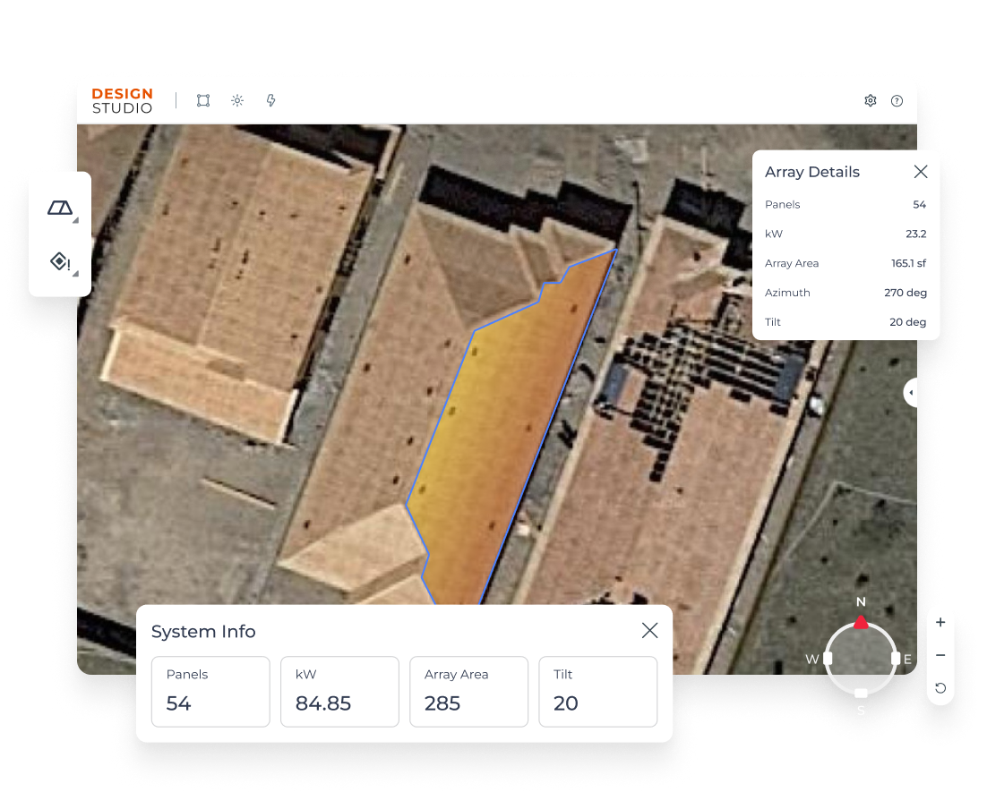Click the kW field showing 84.85
Screen dimensions: 987x809
click(339, 691)
